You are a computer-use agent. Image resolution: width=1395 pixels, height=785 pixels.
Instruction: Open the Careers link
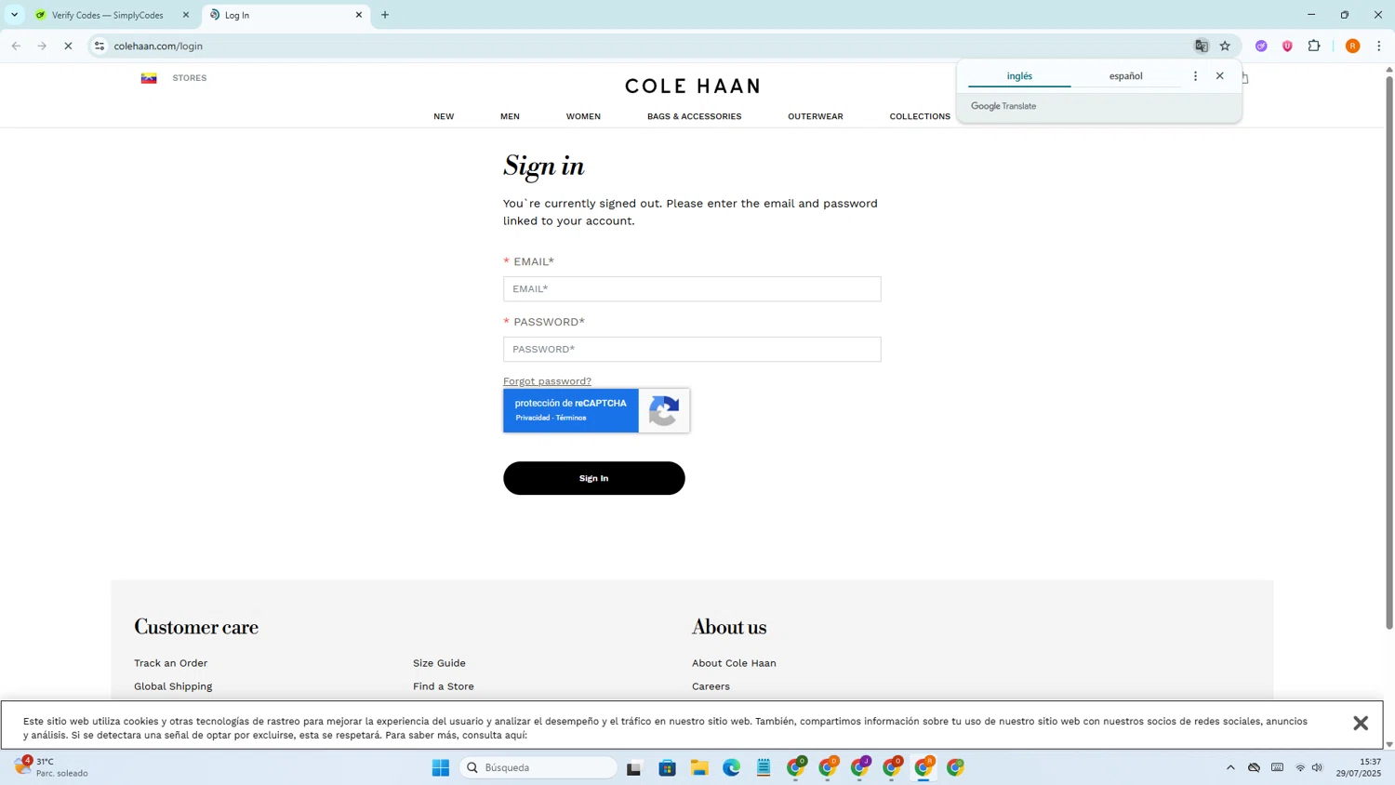pyautogui.click(x=711, y=686)
